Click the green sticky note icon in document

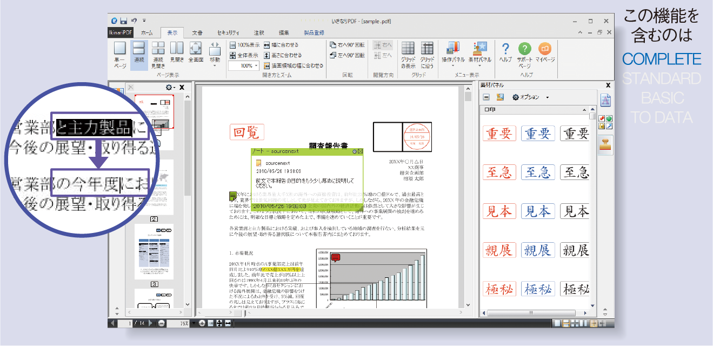click(233, 196)
